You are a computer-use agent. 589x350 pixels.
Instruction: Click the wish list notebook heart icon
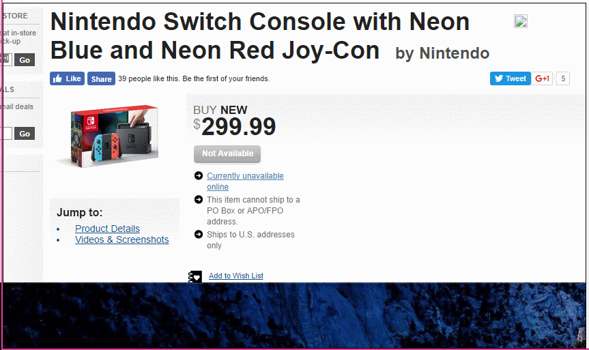[195, 276]
